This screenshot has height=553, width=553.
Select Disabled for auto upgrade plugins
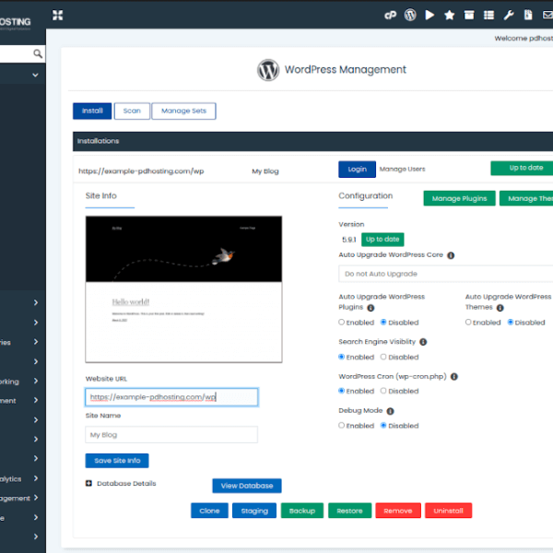click(x=383, y=322)
